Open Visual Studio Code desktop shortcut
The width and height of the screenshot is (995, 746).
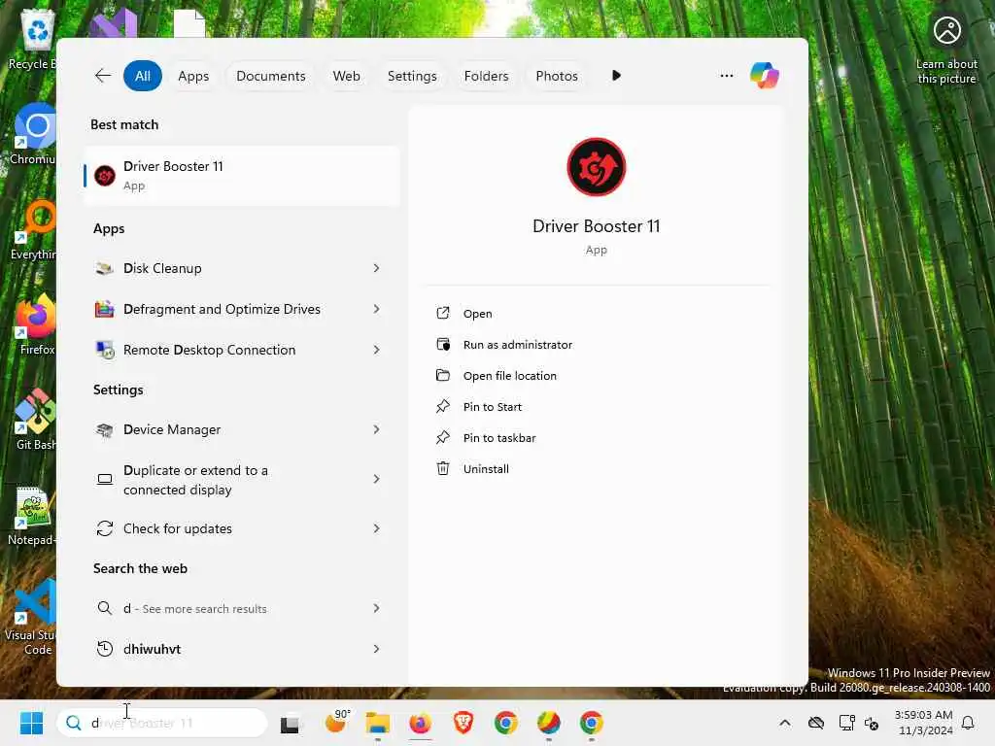click(32, 617)
